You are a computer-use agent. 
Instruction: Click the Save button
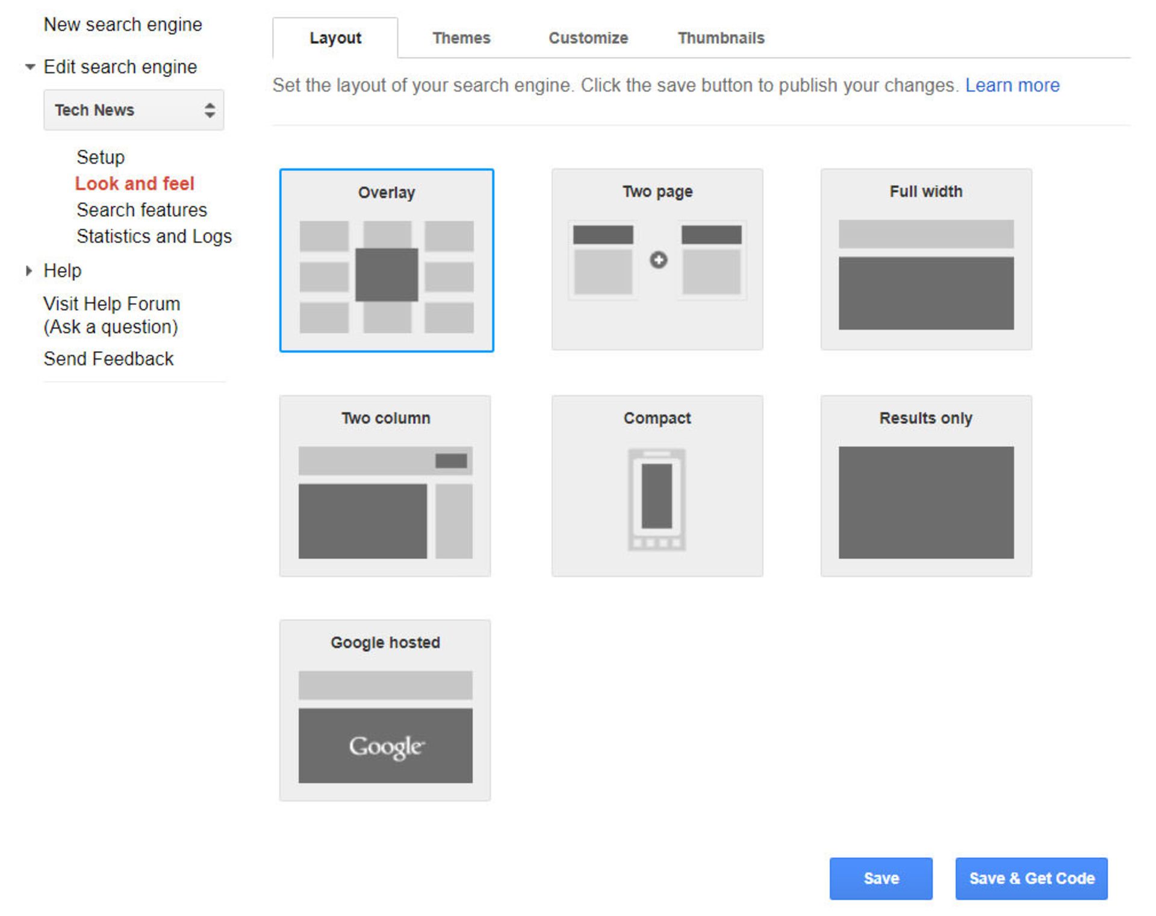pos(880,878)
